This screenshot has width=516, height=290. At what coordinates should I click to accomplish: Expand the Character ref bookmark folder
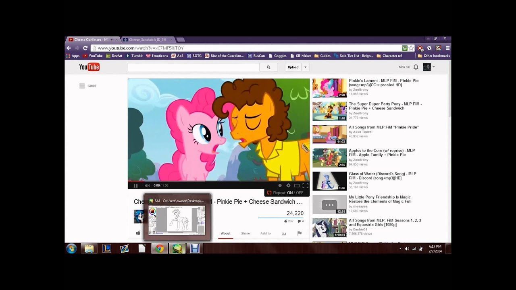389,56
